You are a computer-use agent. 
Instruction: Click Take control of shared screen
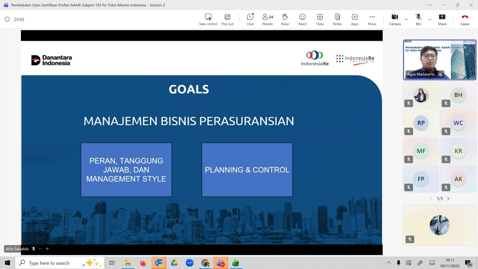208,19
